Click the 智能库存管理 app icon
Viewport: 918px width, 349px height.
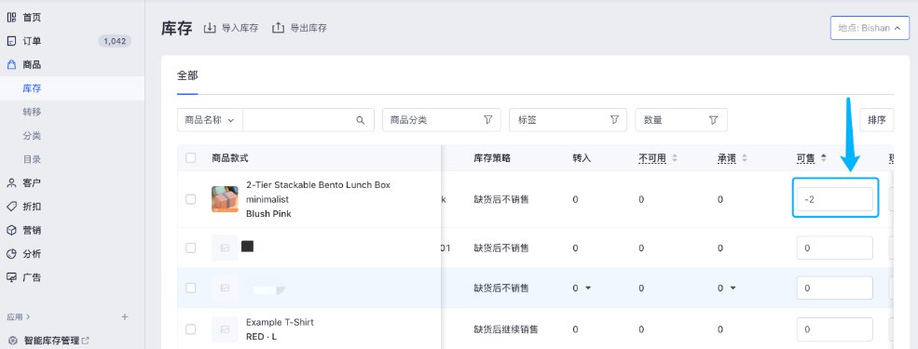tap(13, 341)
